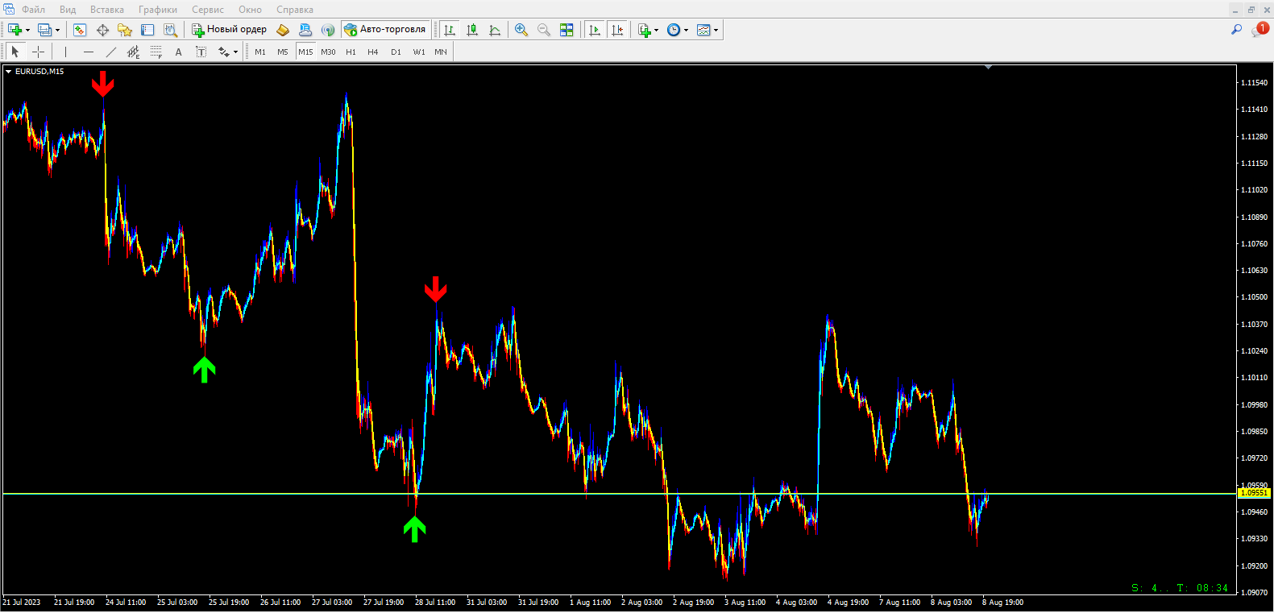This screenshot has height=613, width=1274.
Task: Click the Новый ордер button
Action: [230, 30]
